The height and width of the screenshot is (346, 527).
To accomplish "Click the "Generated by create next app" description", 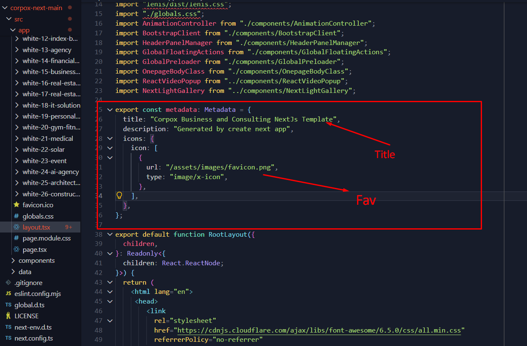I will [x=231, y=129].
